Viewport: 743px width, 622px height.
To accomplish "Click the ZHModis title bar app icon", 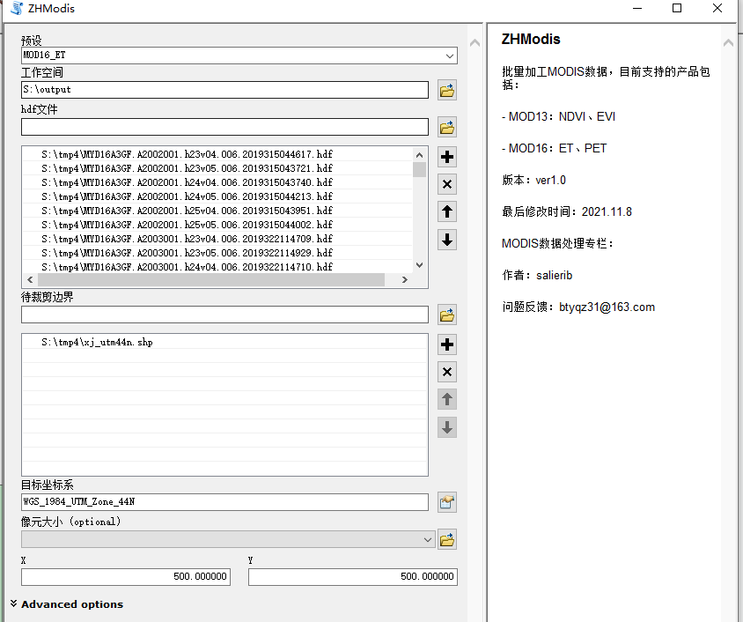I will (17, 9).
